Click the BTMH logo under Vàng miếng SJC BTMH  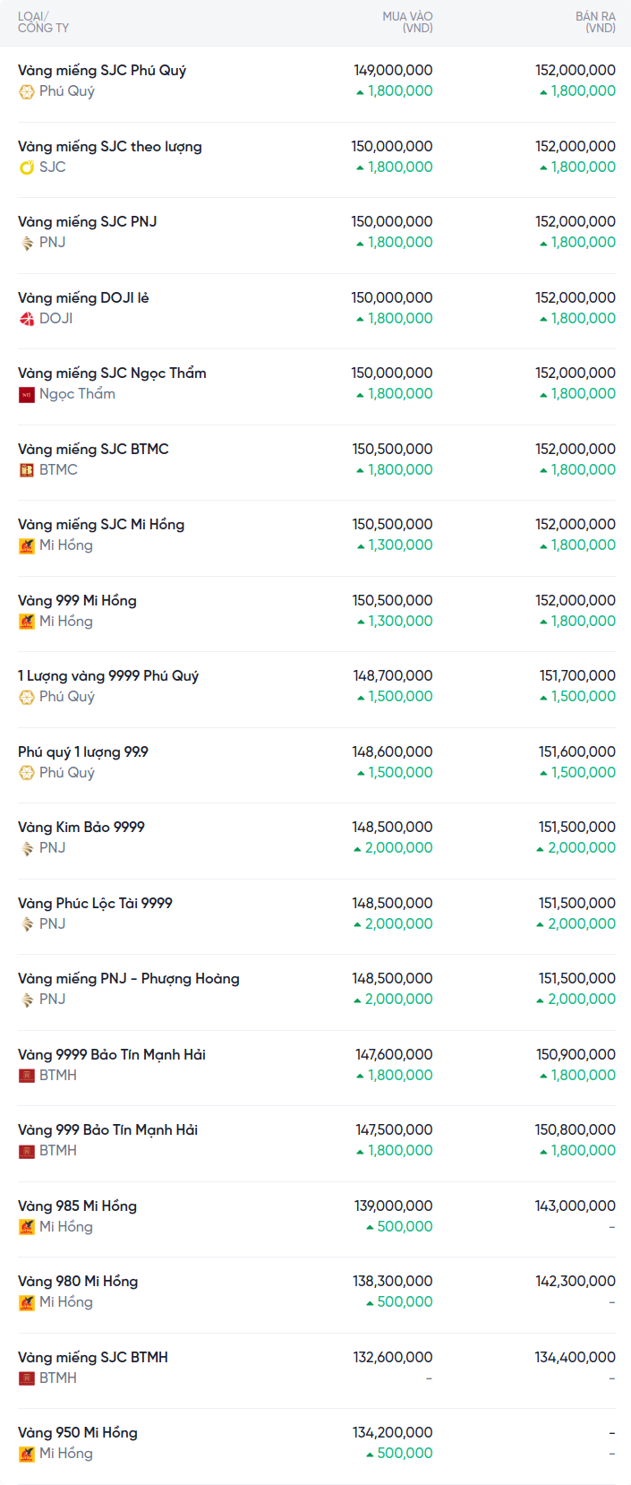pos(27,1378)
